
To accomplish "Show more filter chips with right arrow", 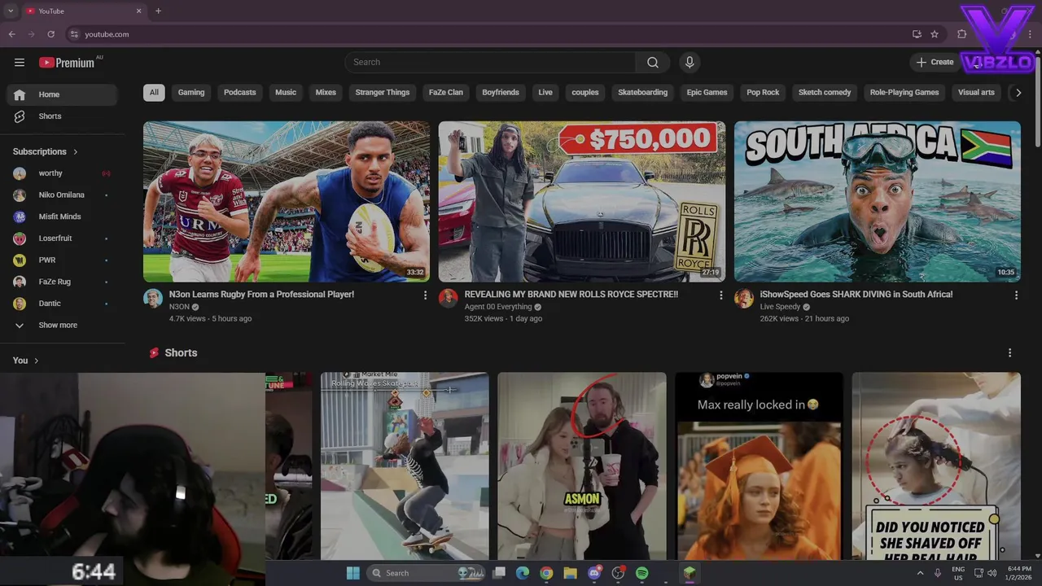I will 1018,93.
